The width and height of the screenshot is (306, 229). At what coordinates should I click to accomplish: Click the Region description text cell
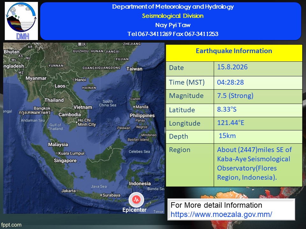[x=258, y=165]
